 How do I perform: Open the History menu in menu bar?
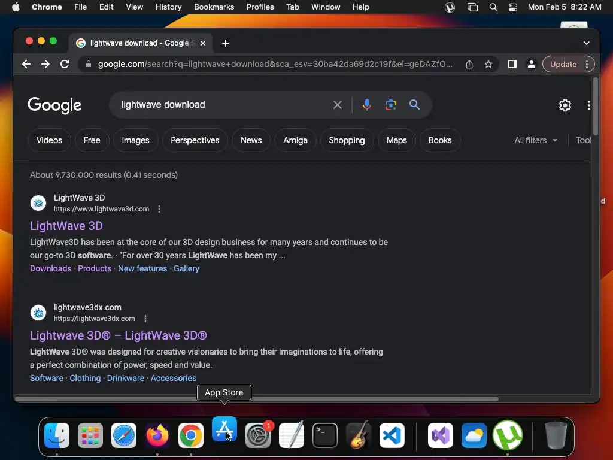(168, 7)
